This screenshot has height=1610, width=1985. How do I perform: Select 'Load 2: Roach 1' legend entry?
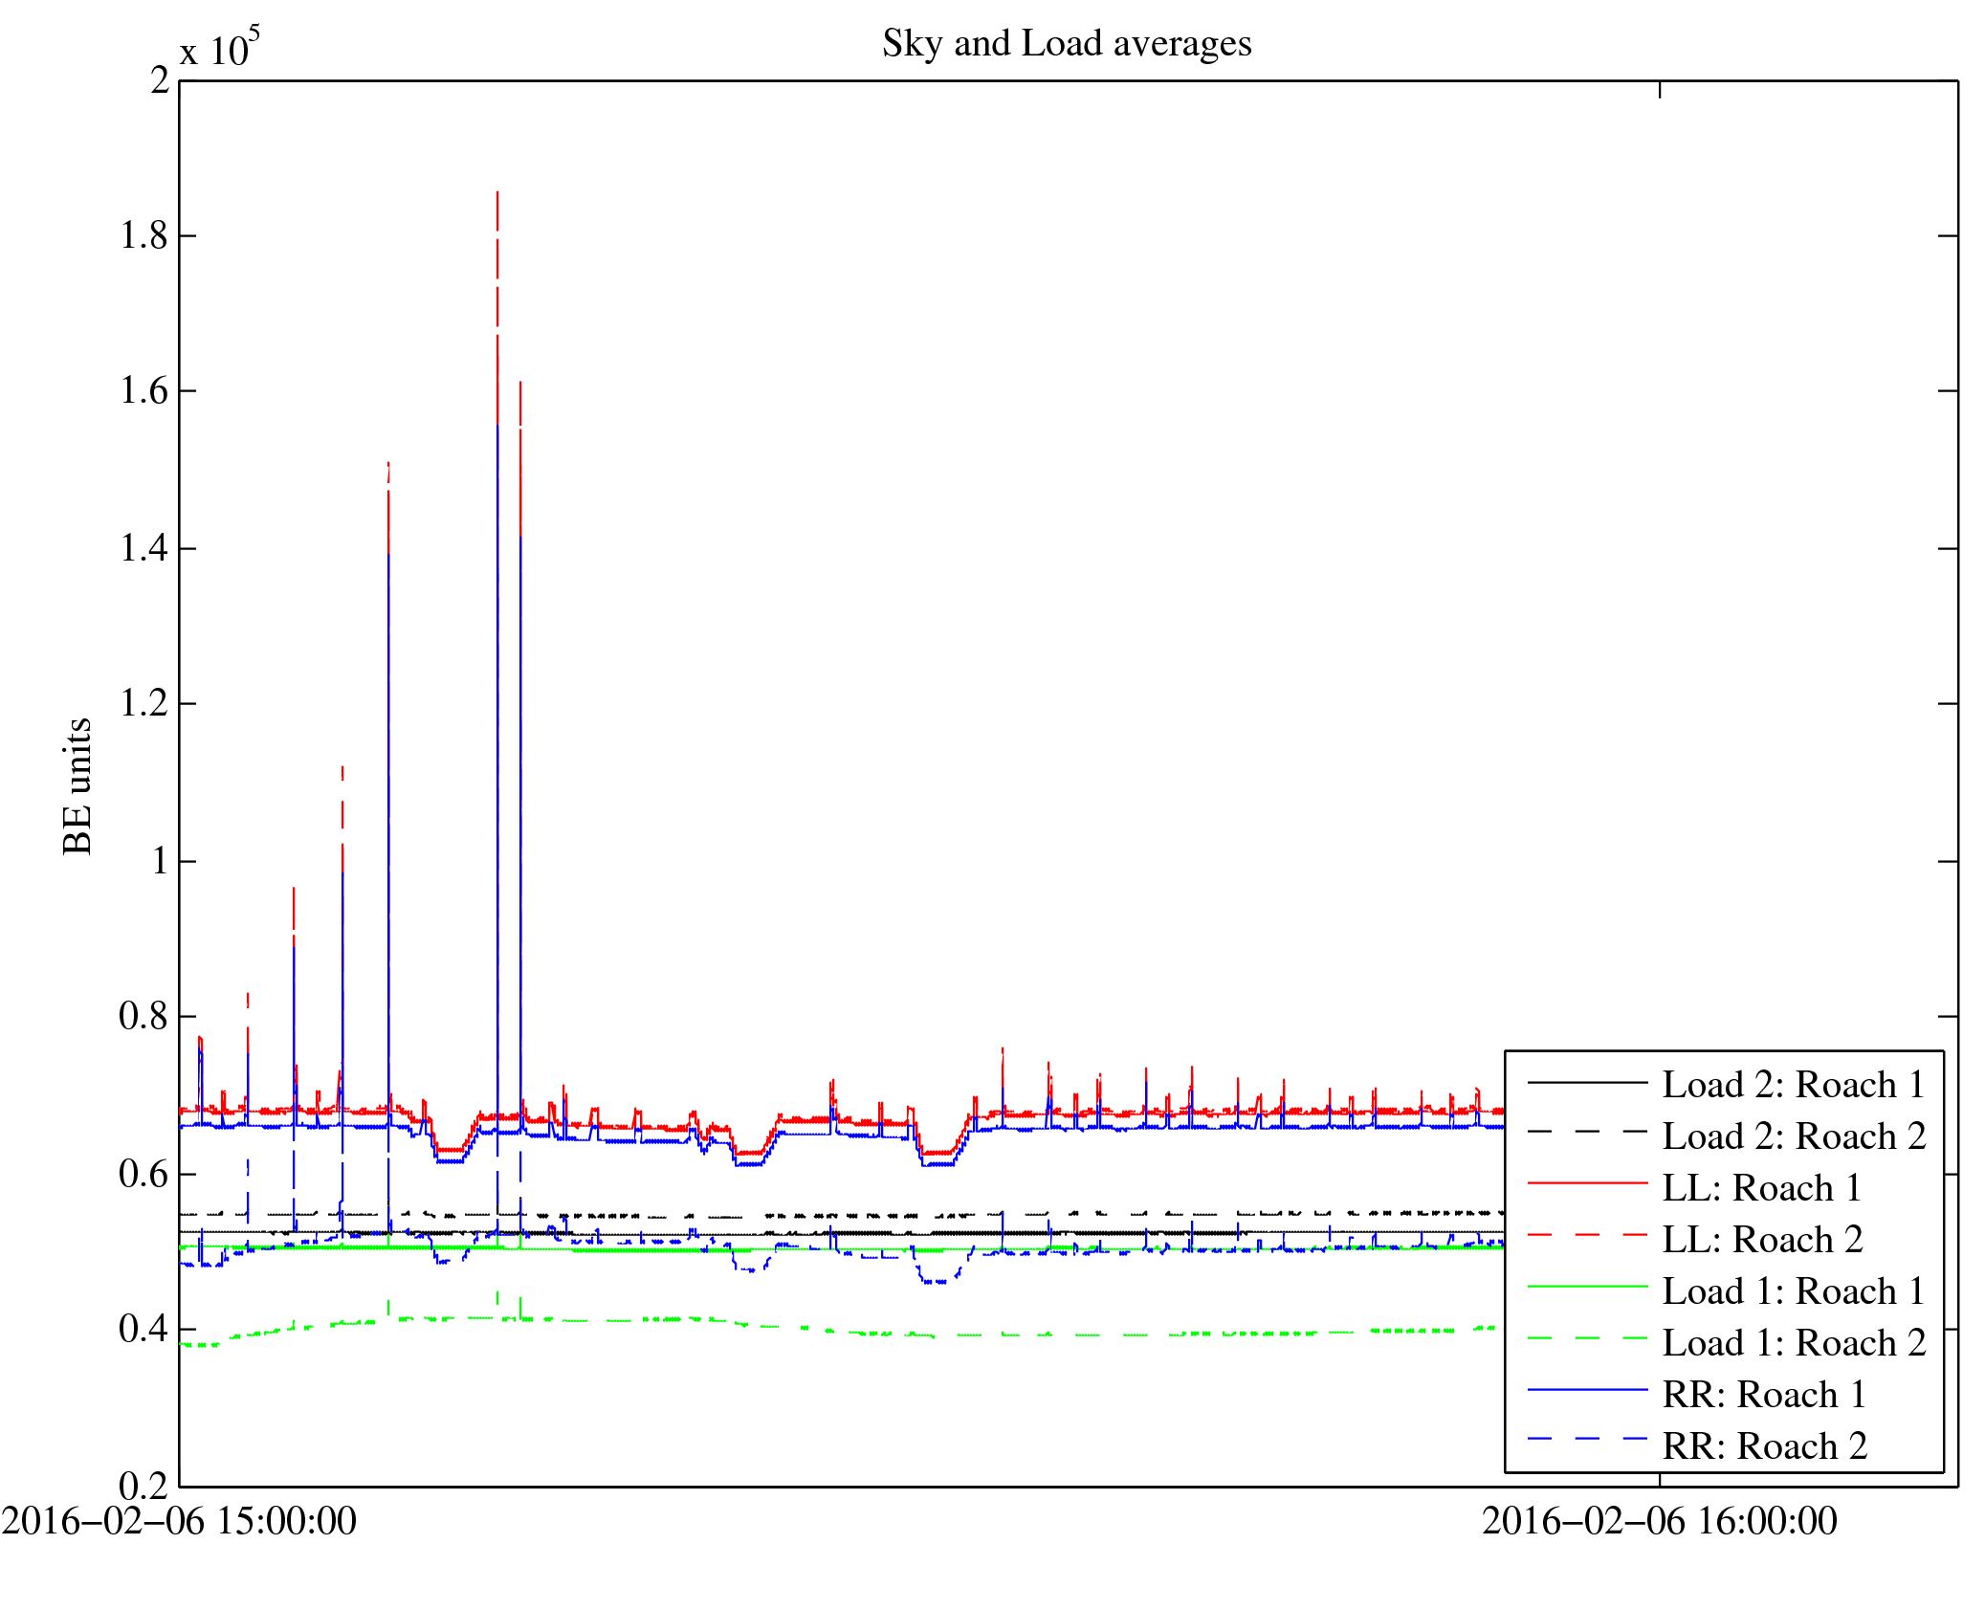click(x=1793, y=1085)
